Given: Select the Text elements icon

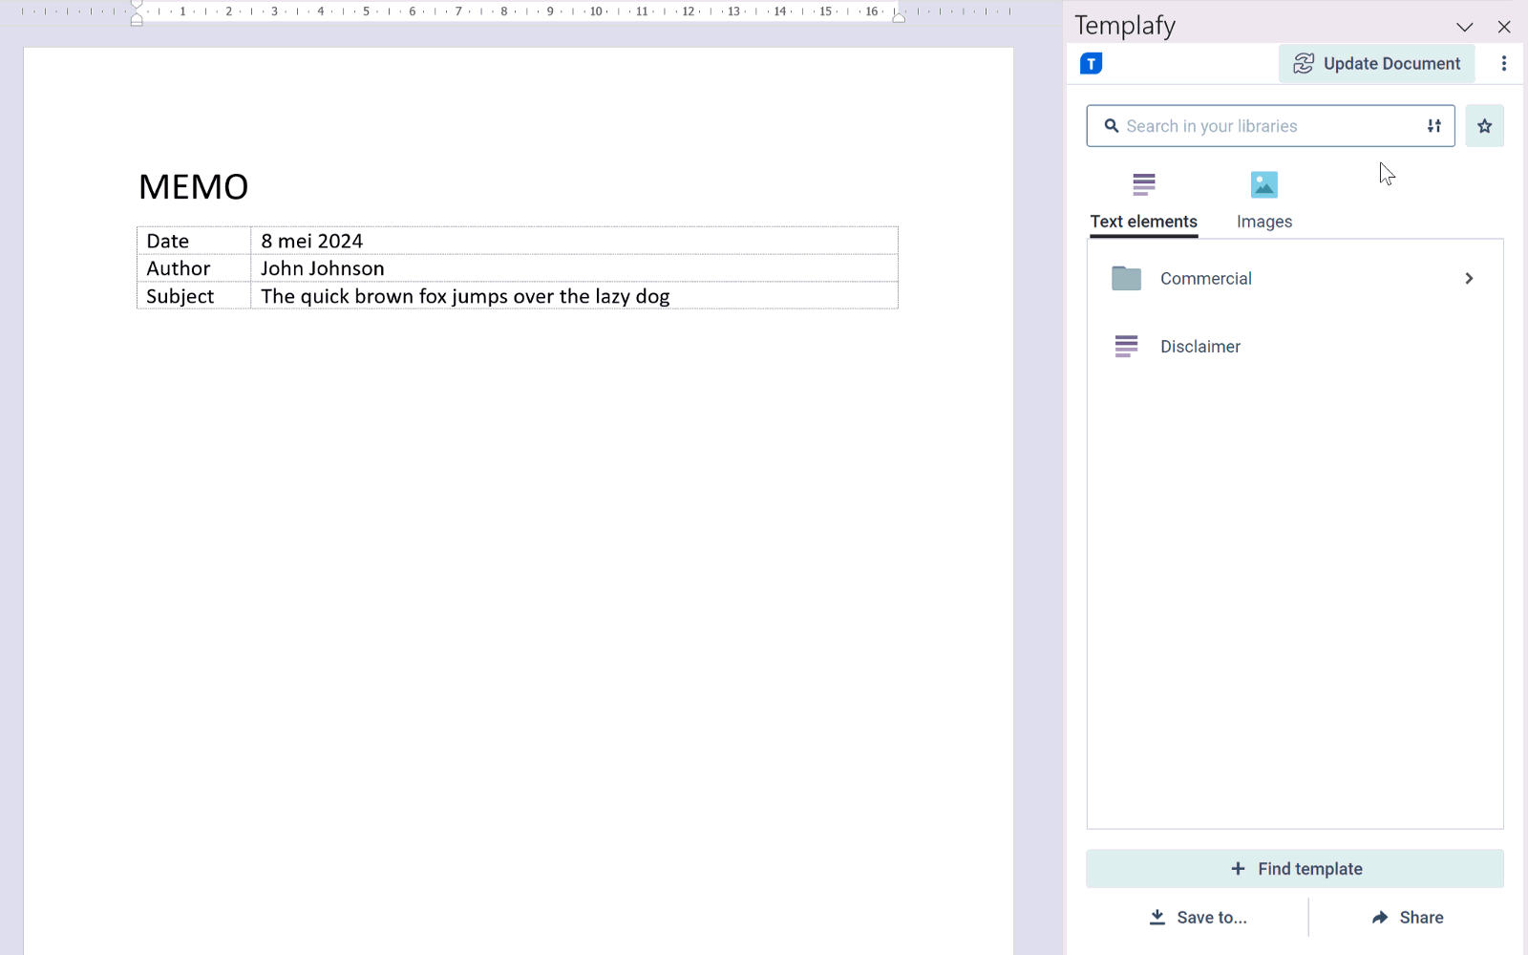Looking at the screenshot, I should [x=1143, y=184].
